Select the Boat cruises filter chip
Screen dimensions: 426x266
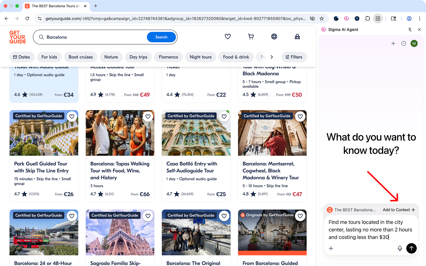pyautogui.click(x=81, y=57)
